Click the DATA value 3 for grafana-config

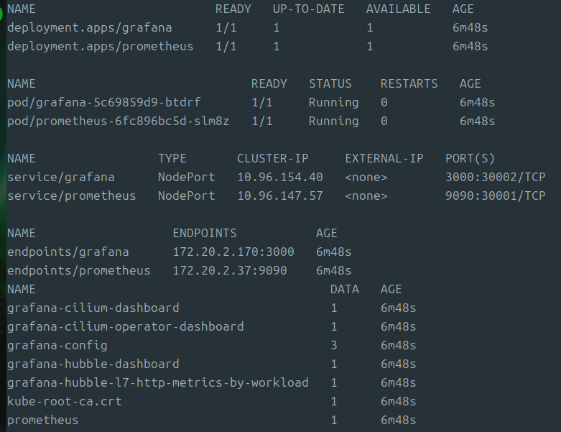click(334, 346)
